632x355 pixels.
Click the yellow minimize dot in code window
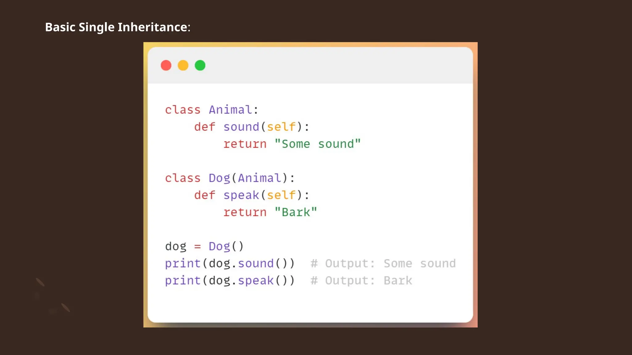pos(183,65)
